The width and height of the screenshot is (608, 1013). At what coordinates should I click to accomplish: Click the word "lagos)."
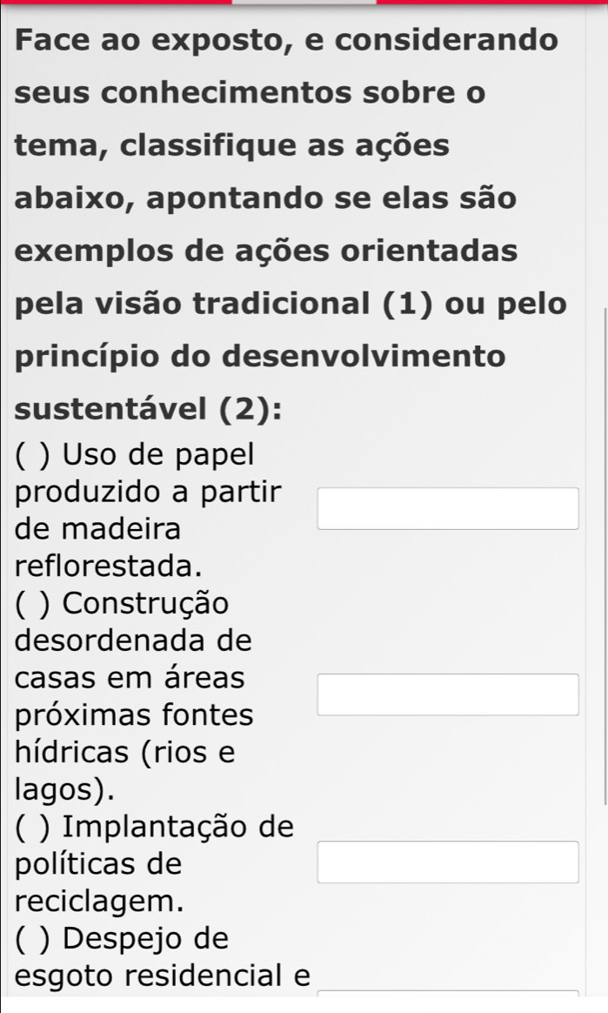click(x=65, y=790)
